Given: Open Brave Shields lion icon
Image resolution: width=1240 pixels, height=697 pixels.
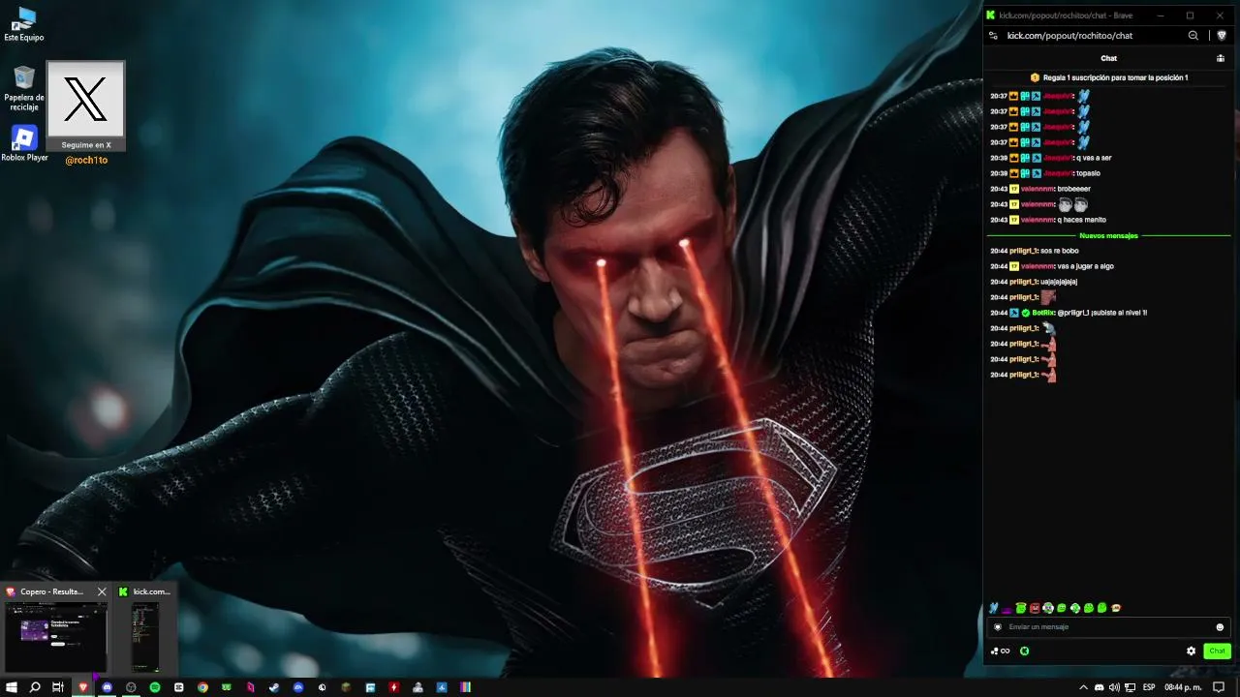Looking at the screenshot, I should coord(1222,36).
